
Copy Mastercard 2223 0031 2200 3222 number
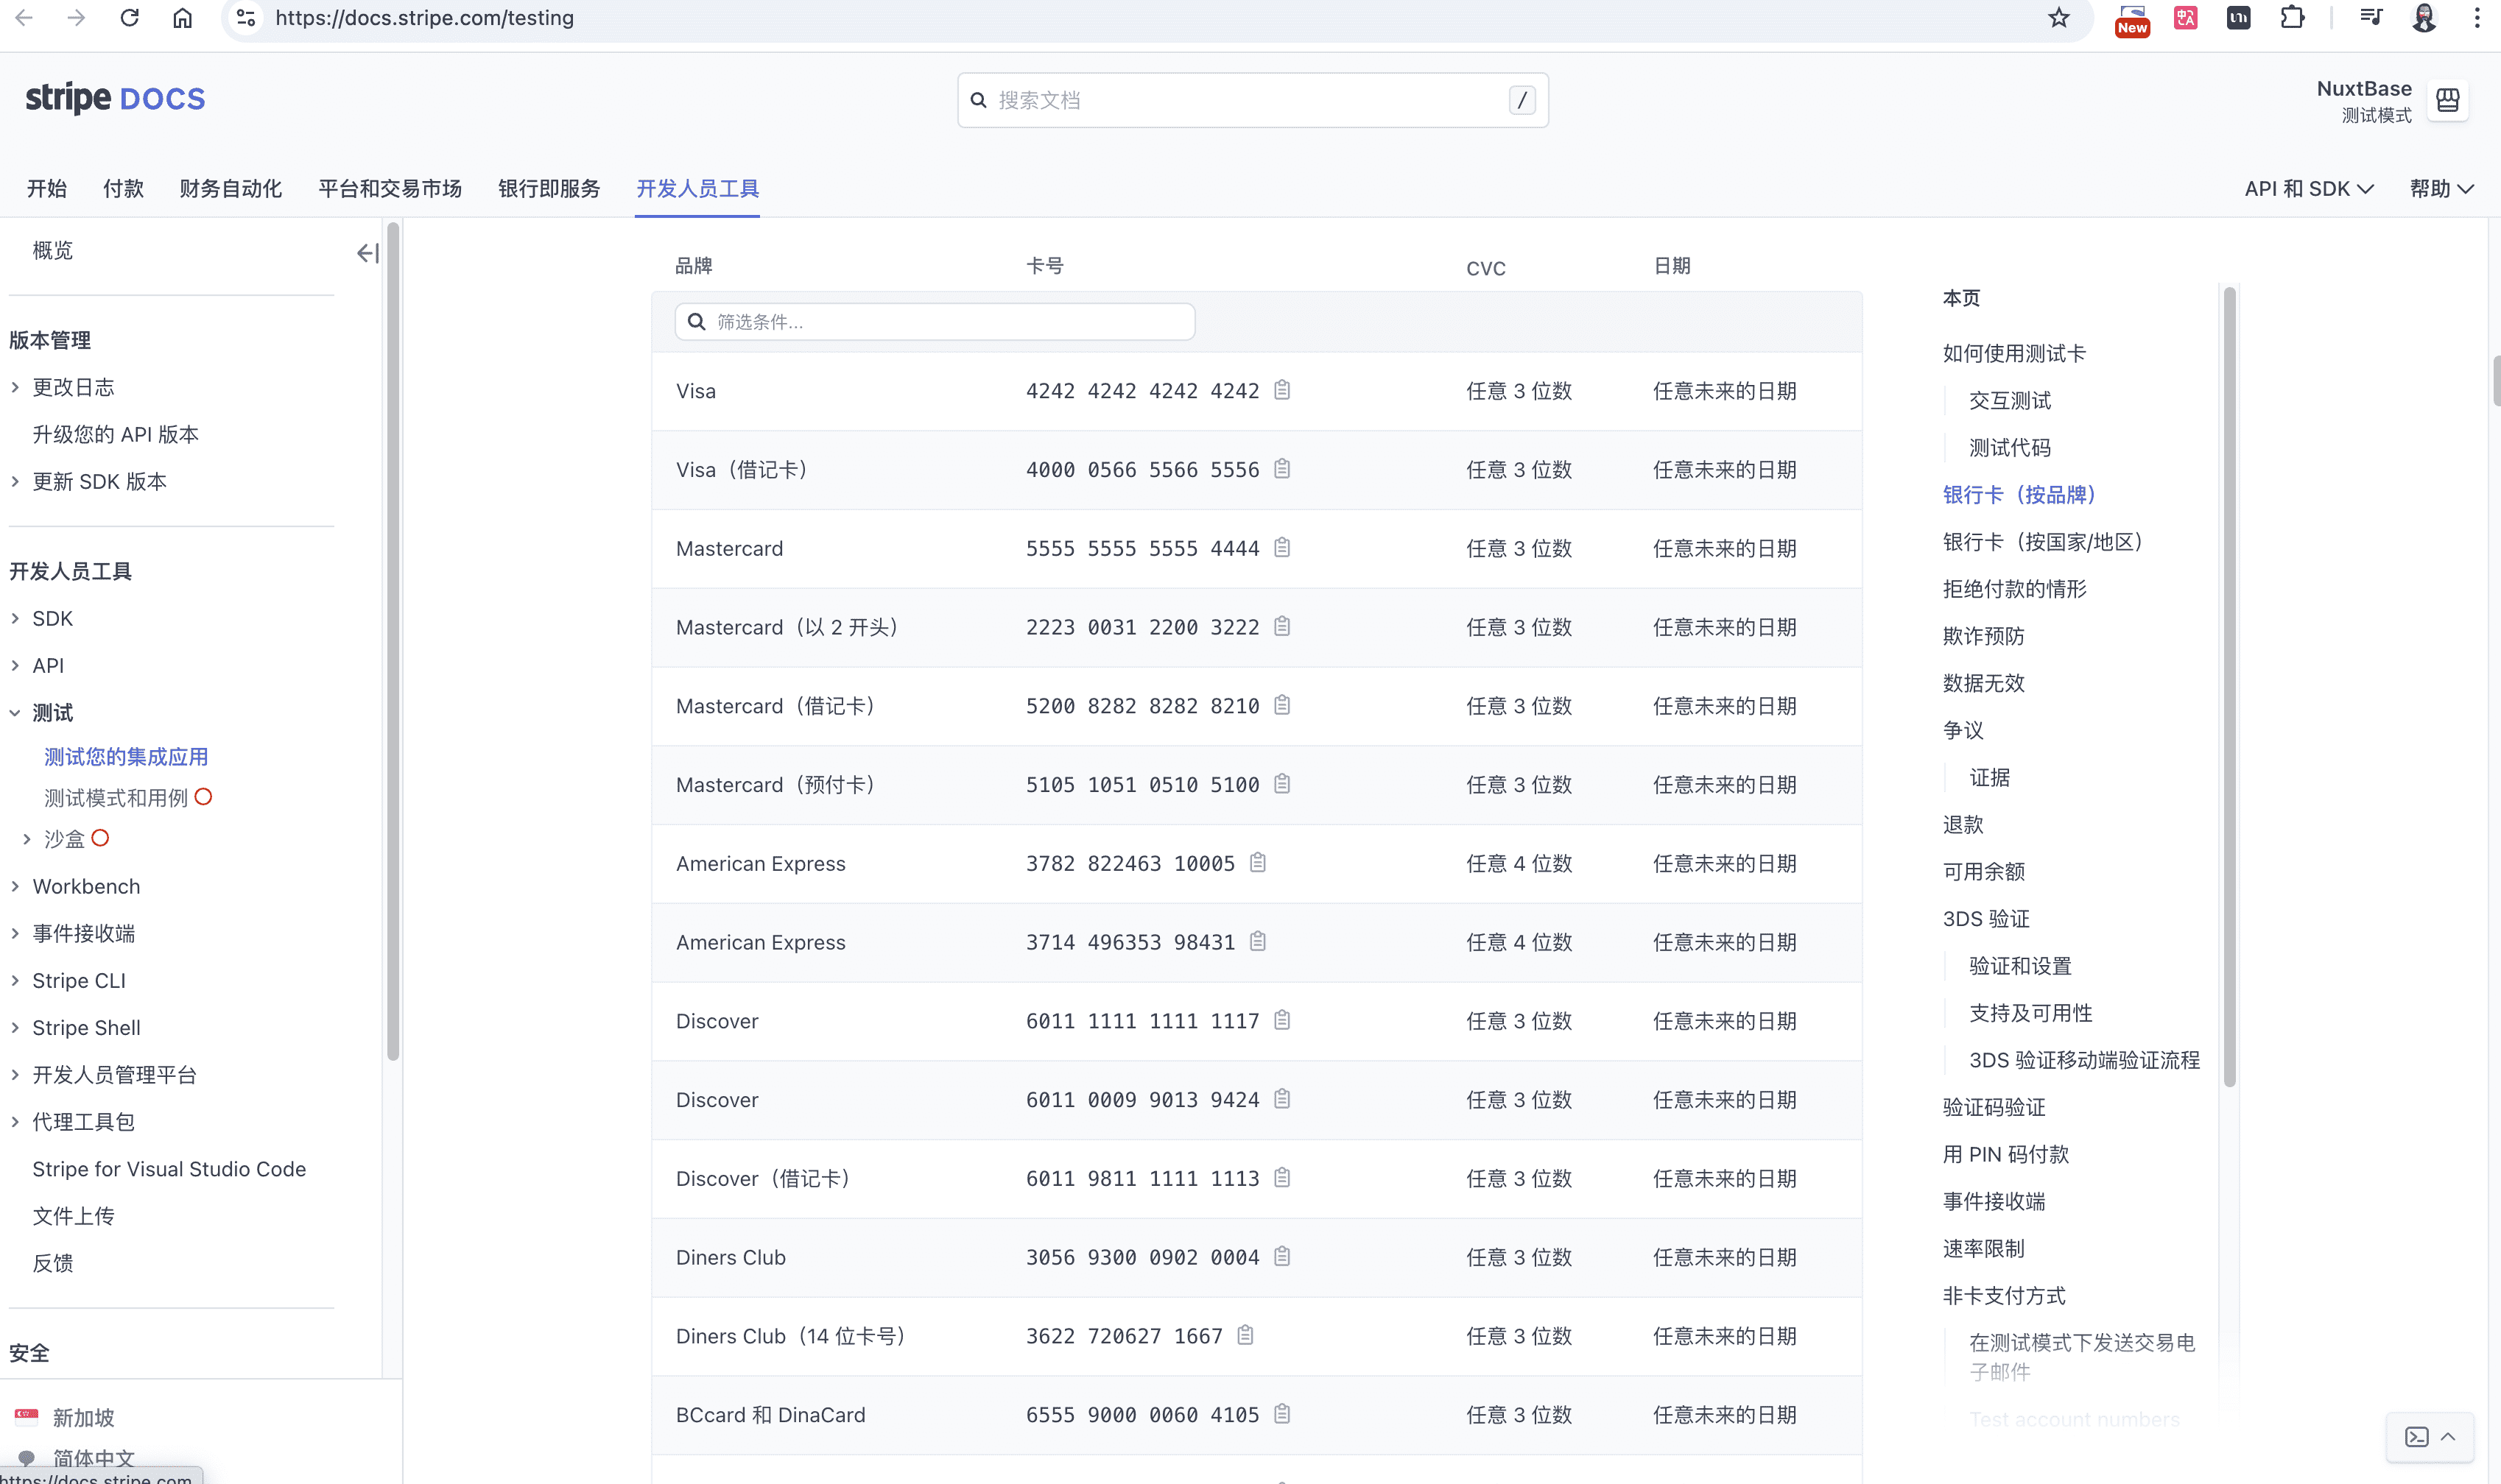point(1281,627)
